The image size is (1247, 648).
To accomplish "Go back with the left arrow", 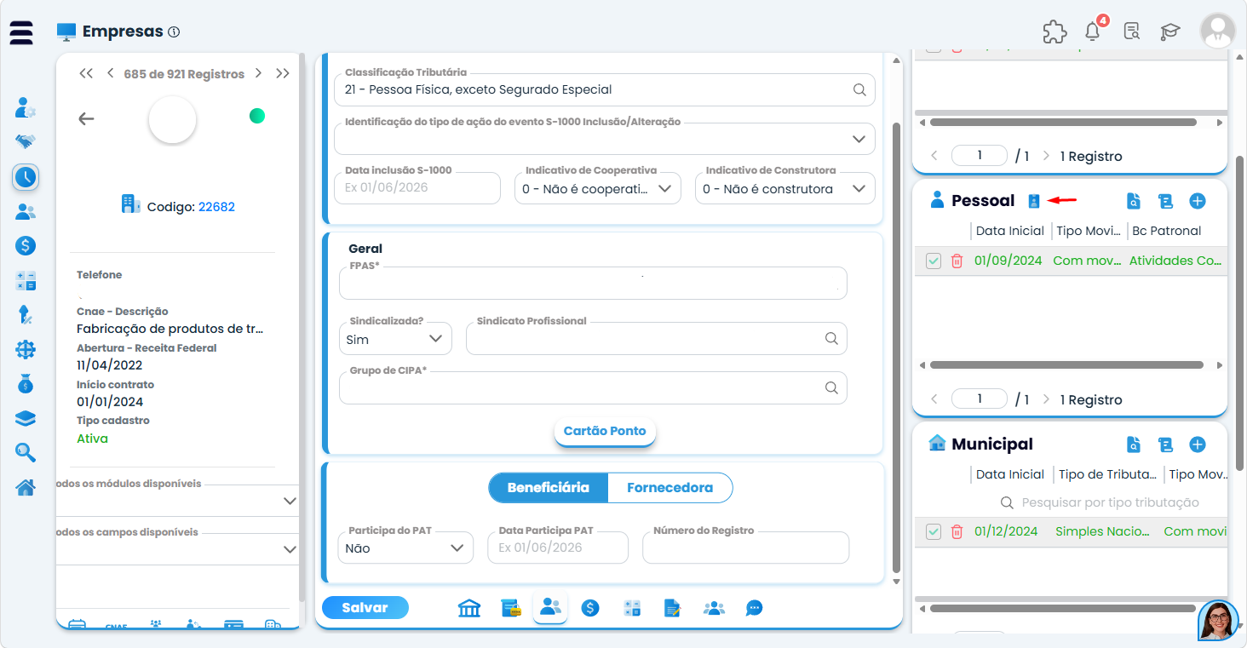I will click(86, 118).
